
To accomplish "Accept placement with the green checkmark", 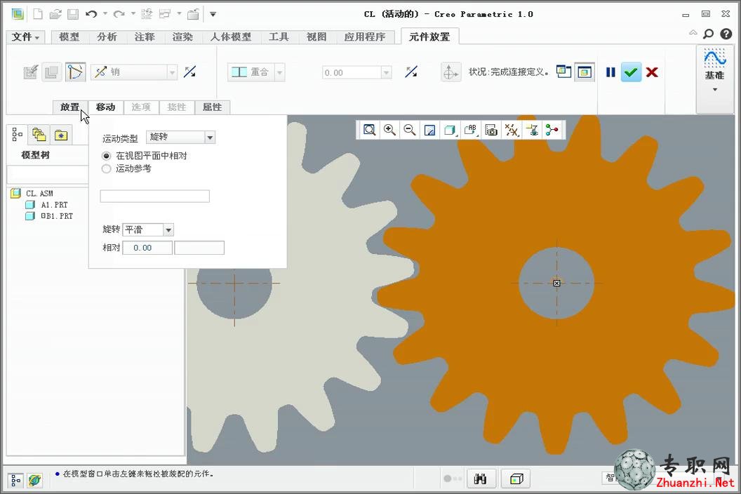I will coord(631,72).
